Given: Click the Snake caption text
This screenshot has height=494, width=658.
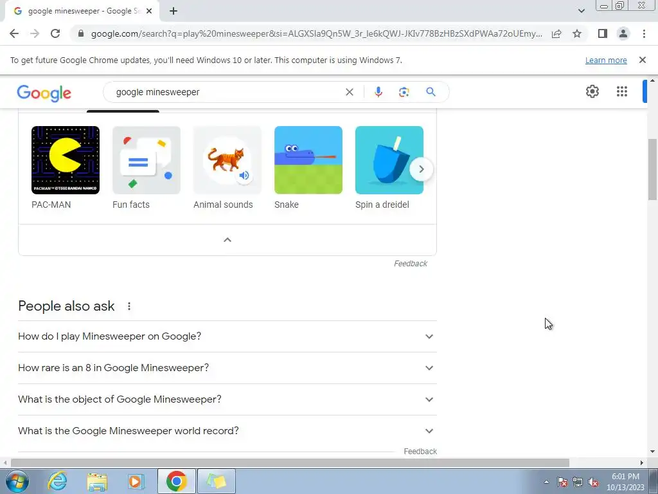Looking at the screenshot, I should 287,205.
